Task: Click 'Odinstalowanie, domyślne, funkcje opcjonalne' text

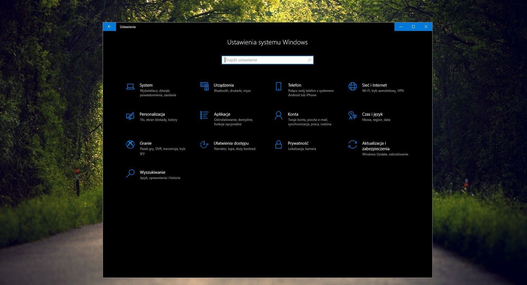Action: click(233, 122)
